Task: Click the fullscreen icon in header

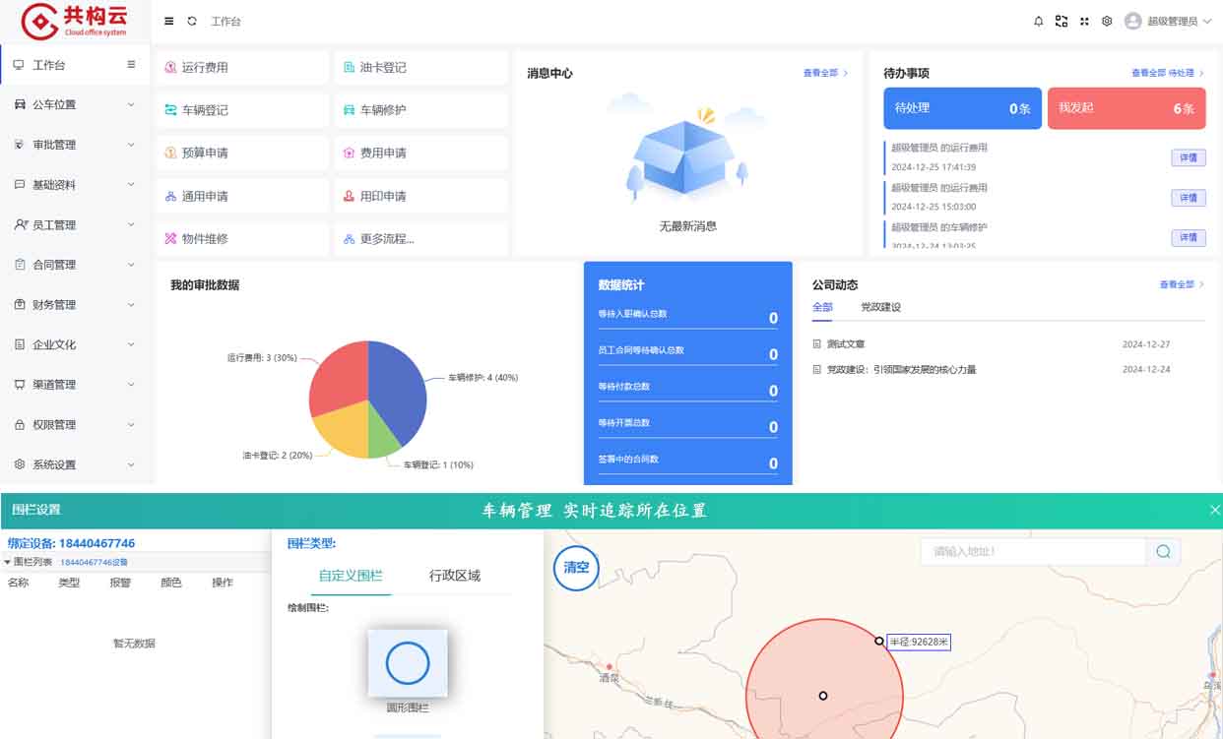Action: tap(1084, 21)
